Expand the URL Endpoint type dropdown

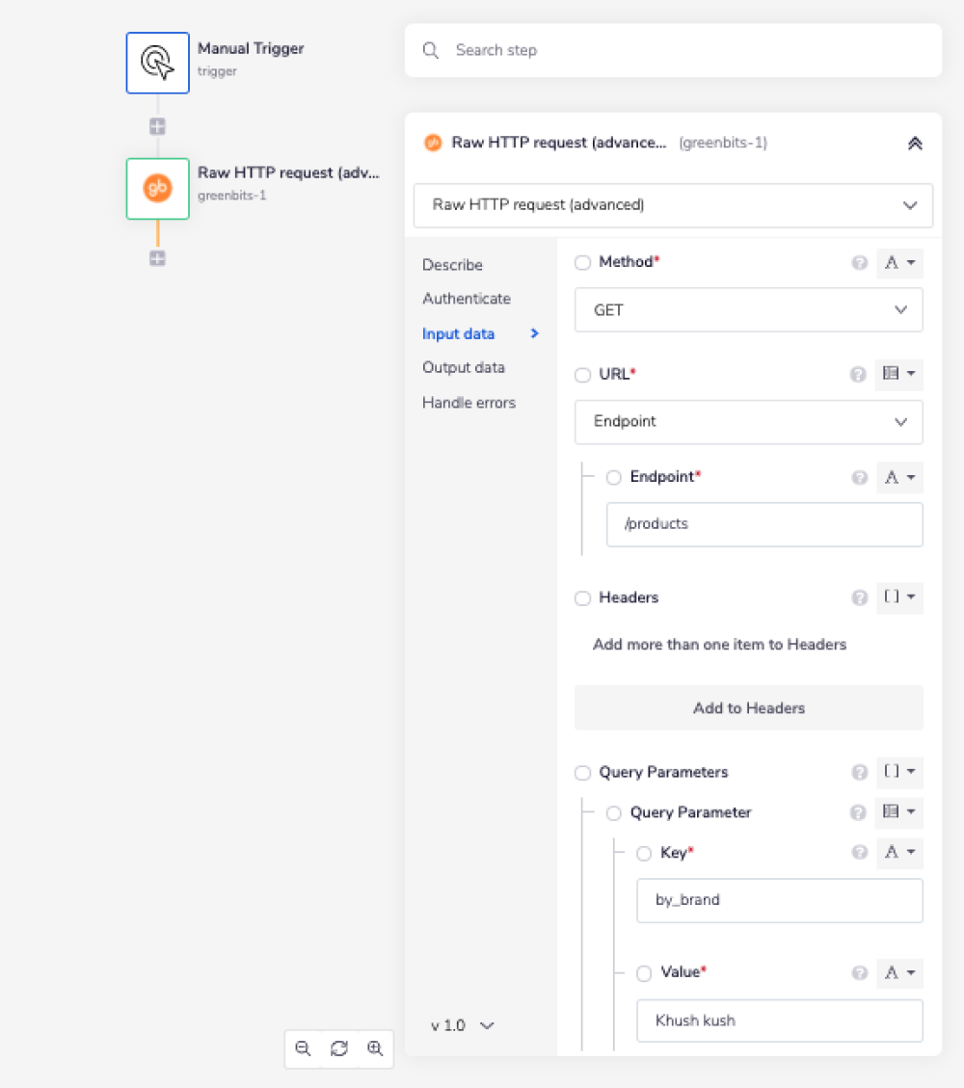point(748,422)
